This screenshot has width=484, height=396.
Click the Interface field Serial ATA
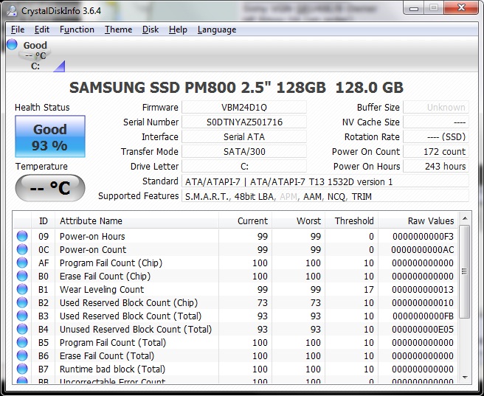[244, 137]
